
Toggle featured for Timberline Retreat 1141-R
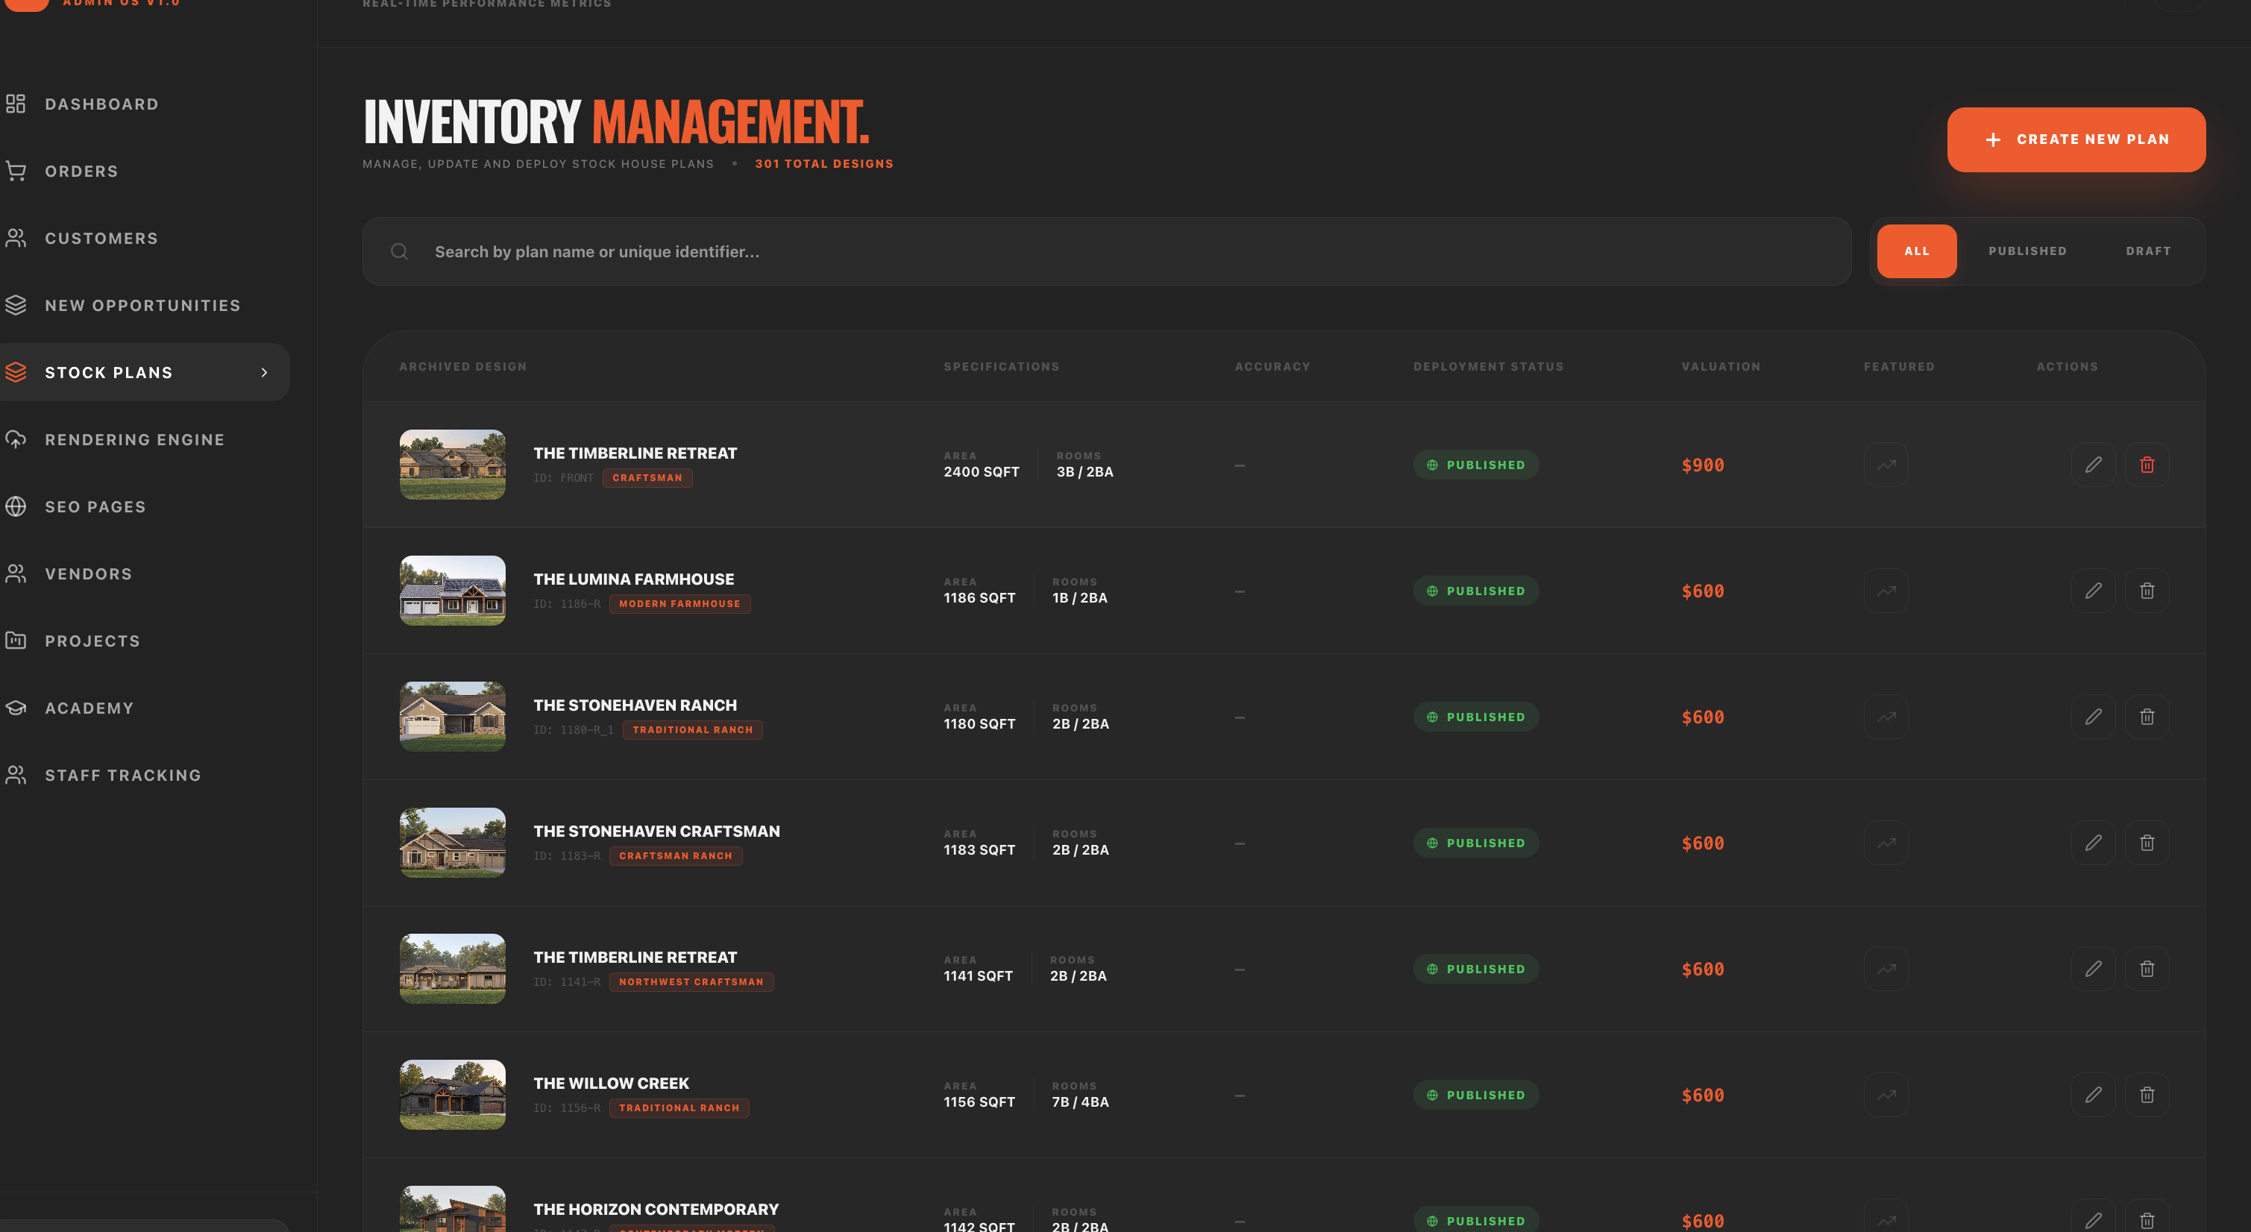click(x=1886, y=969)
